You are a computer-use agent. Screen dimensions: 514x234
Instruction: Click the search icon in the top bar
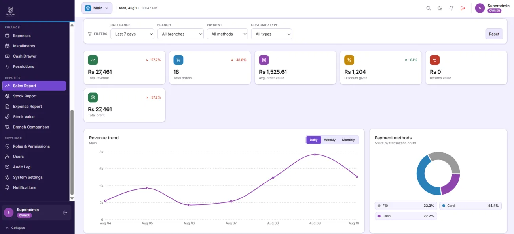428,8
